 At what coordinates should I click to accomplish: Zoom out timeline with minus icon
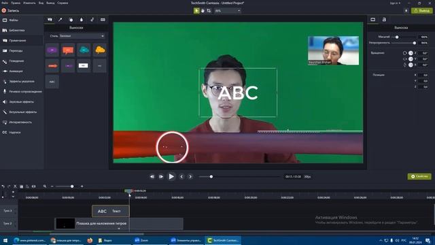click(52, 186)
